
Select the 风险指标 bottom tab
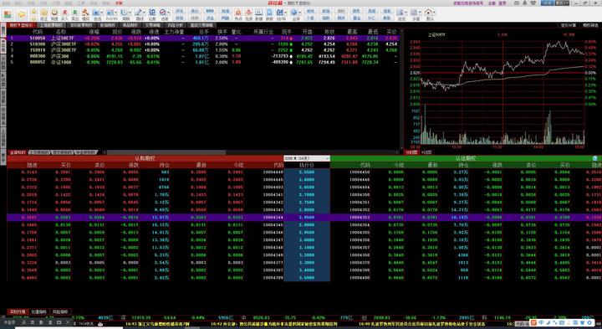(60, 311)
